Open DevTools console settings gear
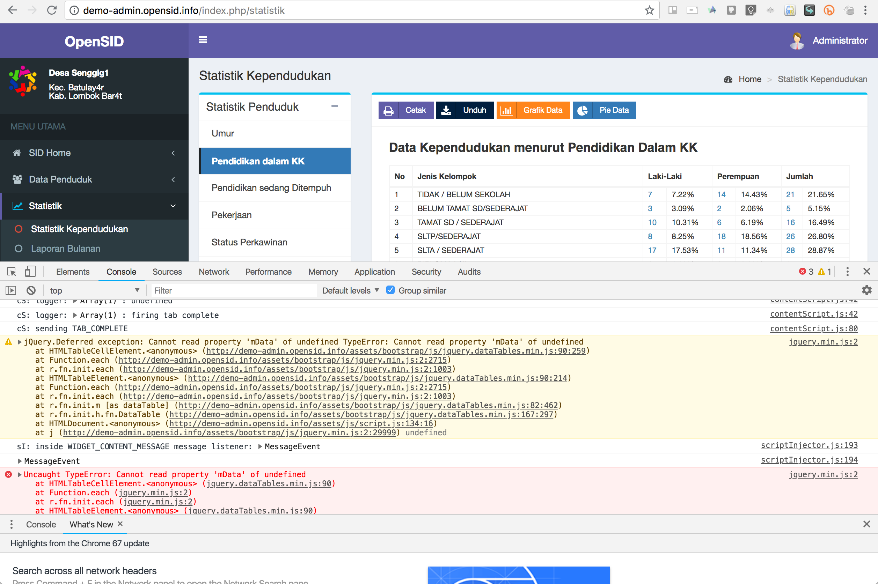Screen dimensions: 878x584 click(x=867, y=290)
